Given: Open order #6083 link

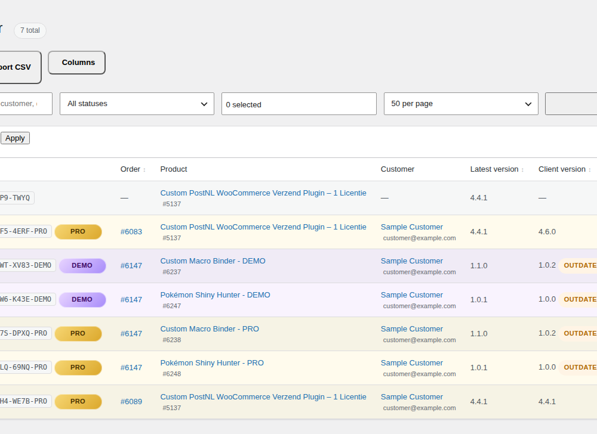Looking at the screenshot, I should tap(131, 232).
